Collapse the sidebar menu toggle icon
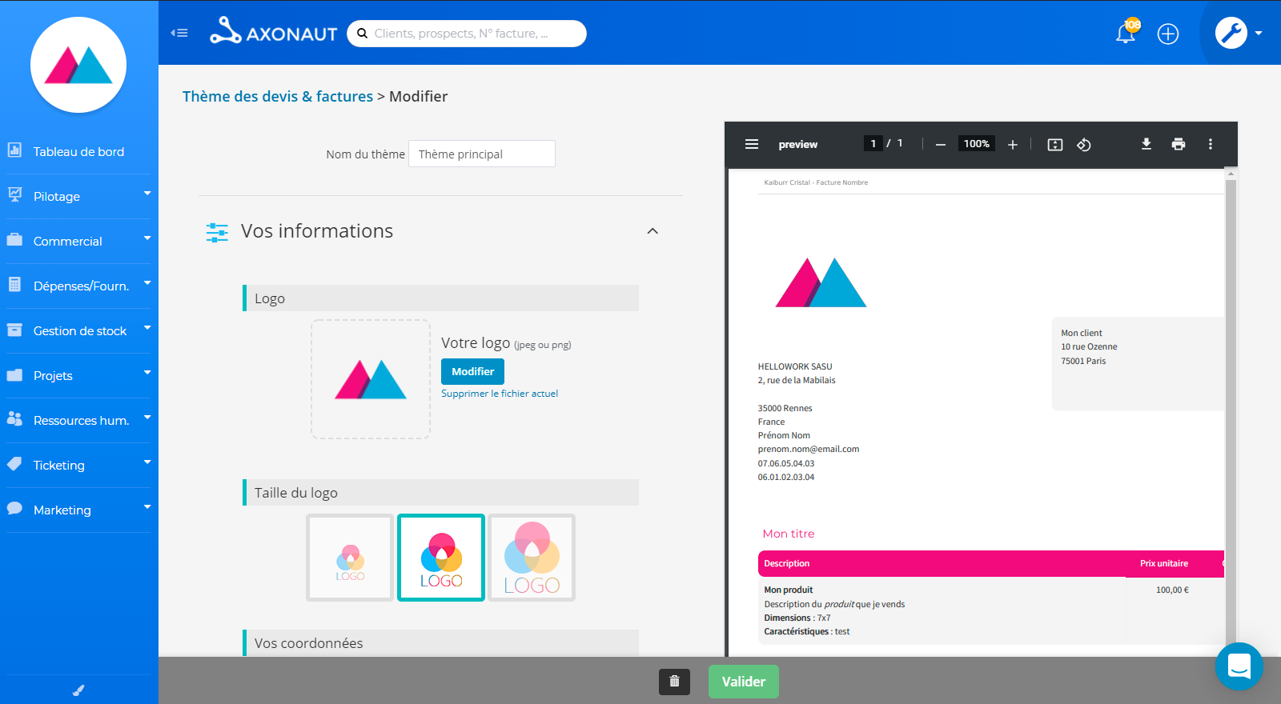Image resolution: width=1281 pixels, height=704 pixels. click(x=179, y=33)
